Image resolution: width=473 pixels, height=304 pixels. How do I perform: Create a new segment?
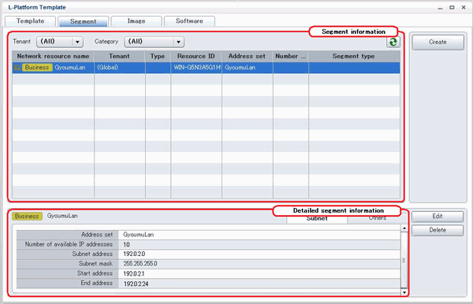(438, 43)
